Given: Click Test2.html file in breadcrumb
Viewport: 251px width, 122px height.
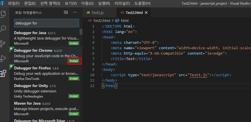Looking at the screenshot, I should point(102,20).
